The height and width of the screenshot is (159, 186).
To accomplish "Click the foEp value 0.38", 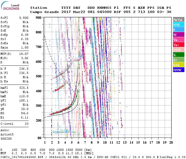I will pyautogui.click(x=25, y=35).
